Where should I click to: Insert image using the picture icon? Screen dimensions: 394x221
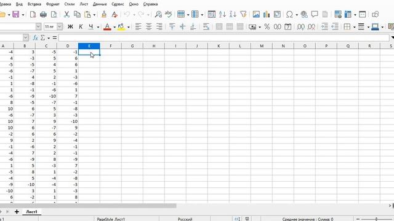click(256, 14)
